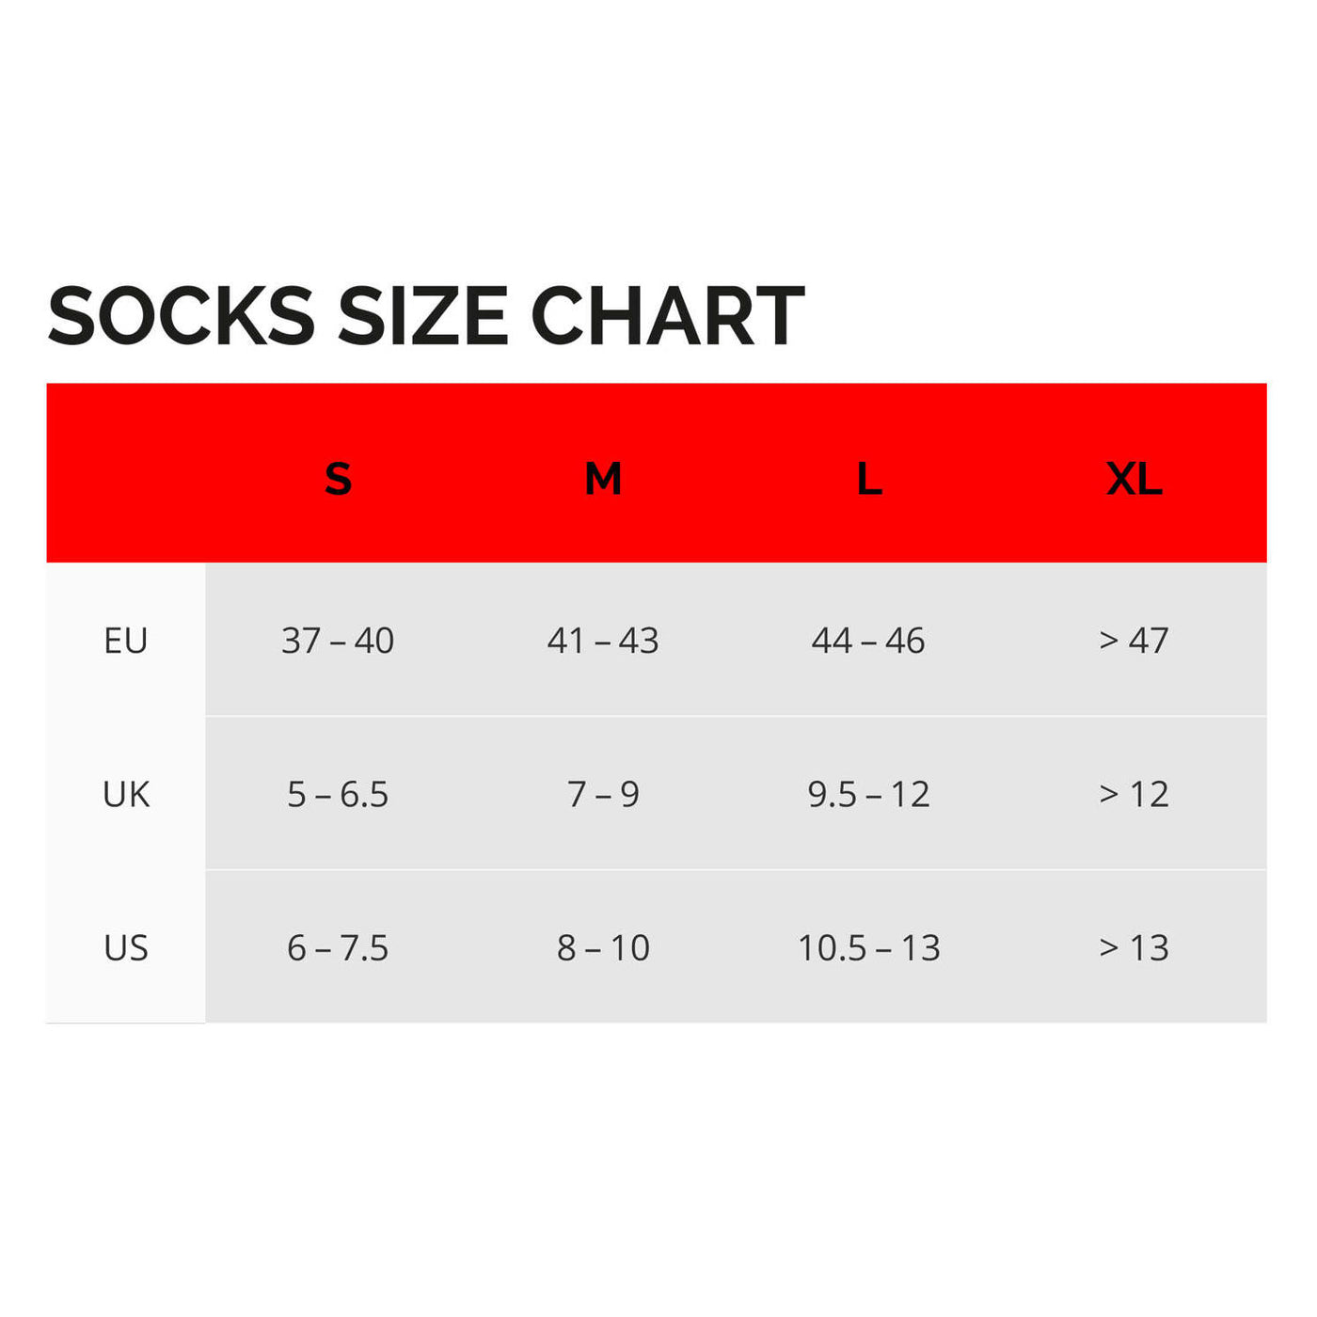
Task: Click the EU 37 – 40 cell
Action: [338, 641]
